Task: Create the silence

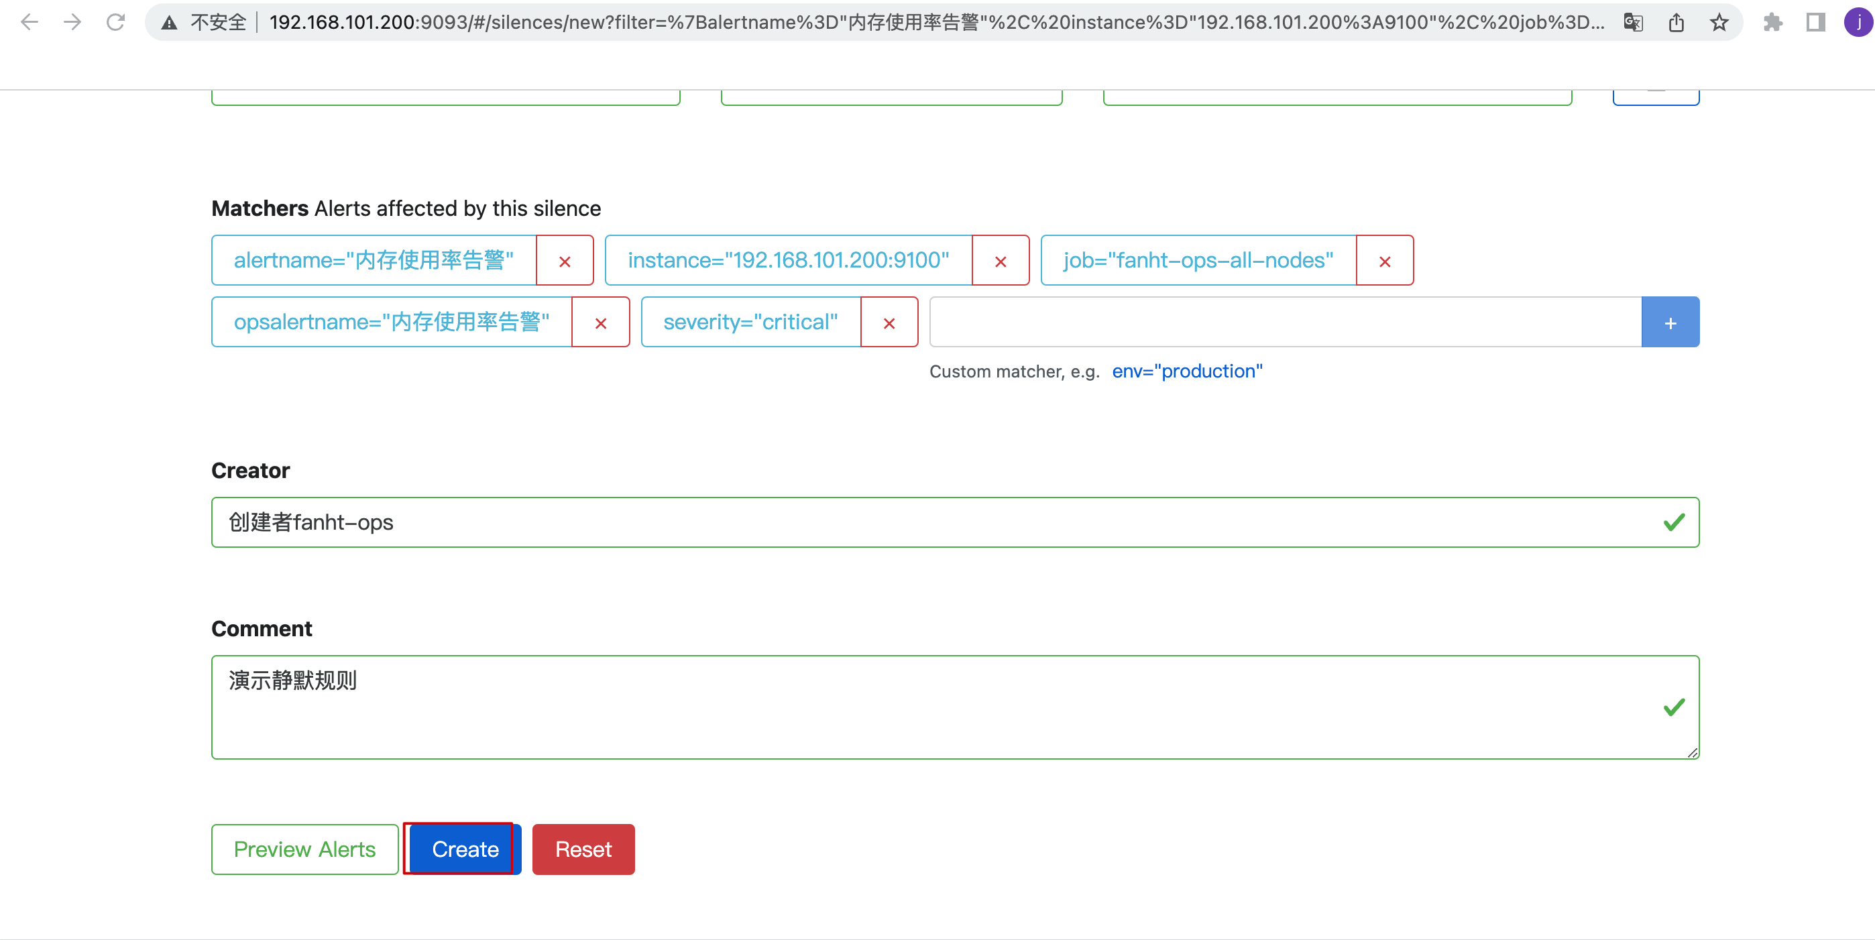Action: pos(465,849)
